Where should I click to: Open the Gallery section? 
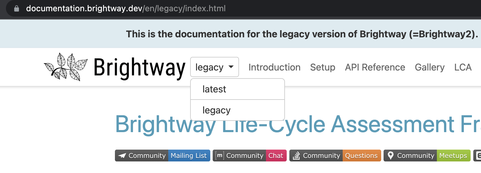coord(429,67)
